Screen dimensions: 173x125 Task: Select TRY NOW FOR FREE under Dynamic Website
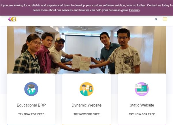pyautogui.click(x=86, y=114)
